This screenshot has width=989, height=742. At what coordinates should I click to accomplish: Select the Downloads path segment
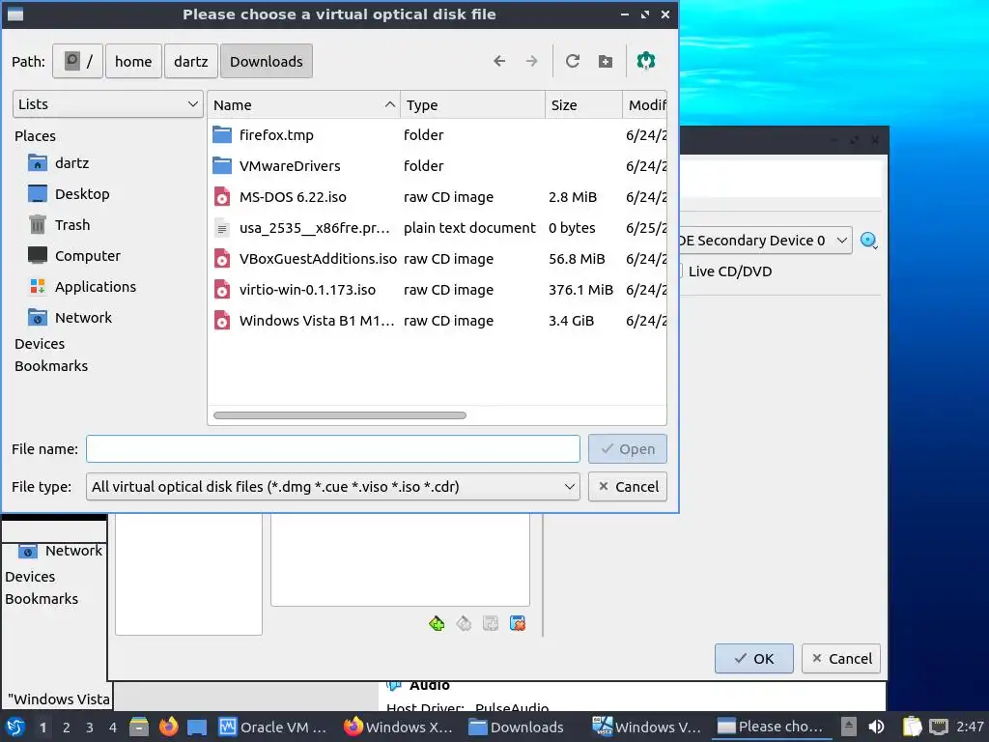[267, 61]
